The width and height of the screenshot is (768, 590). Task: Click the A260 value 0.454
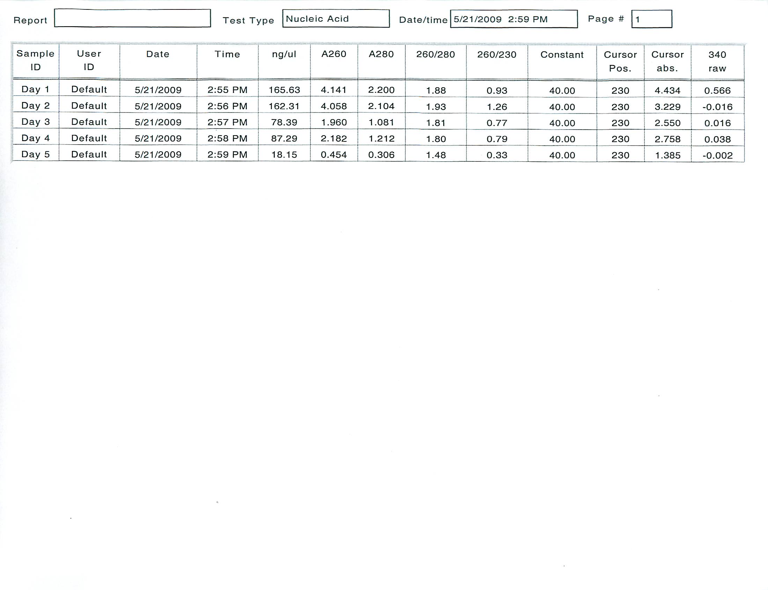(334, 154)
